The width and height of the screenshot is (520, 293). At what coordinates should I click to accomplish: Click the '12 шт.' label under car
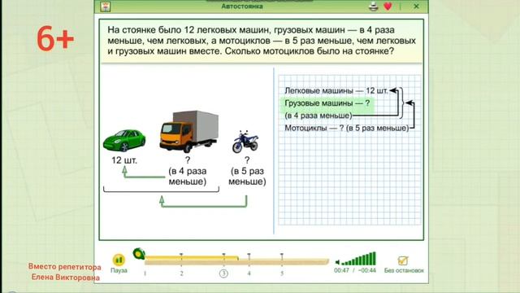[124, 160]
